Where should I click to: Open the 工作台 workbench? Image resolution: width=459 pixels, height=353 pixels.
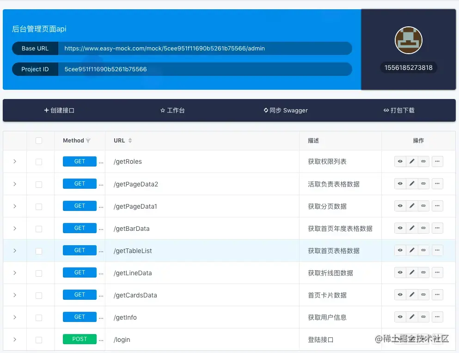(x=172, y=111)
